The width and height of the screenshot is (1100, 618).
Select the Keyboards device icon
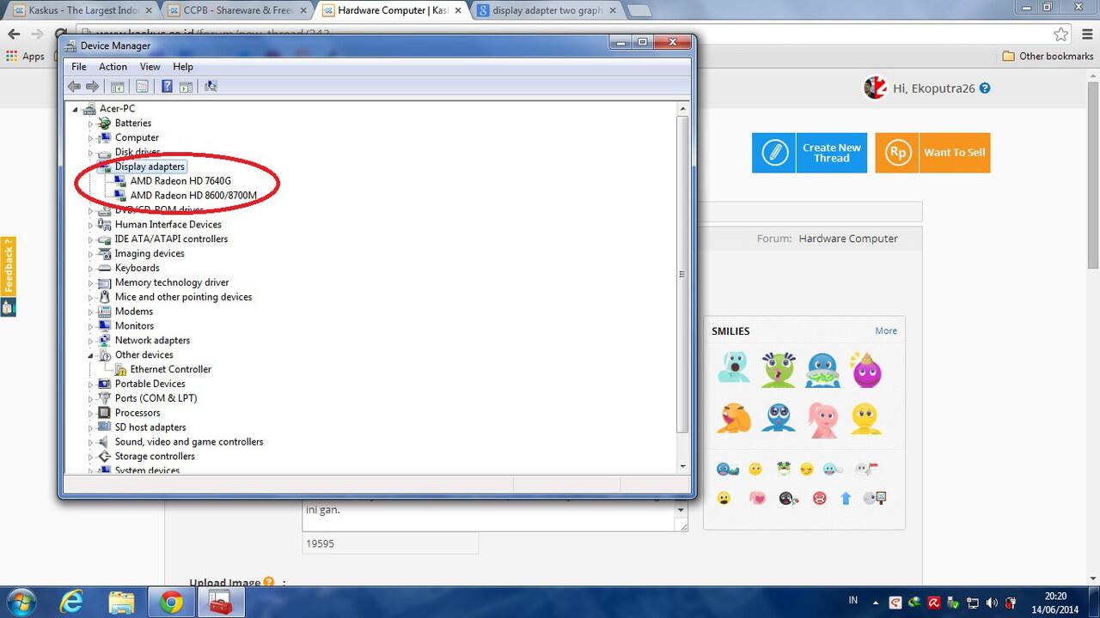click(x=105, y=268)
